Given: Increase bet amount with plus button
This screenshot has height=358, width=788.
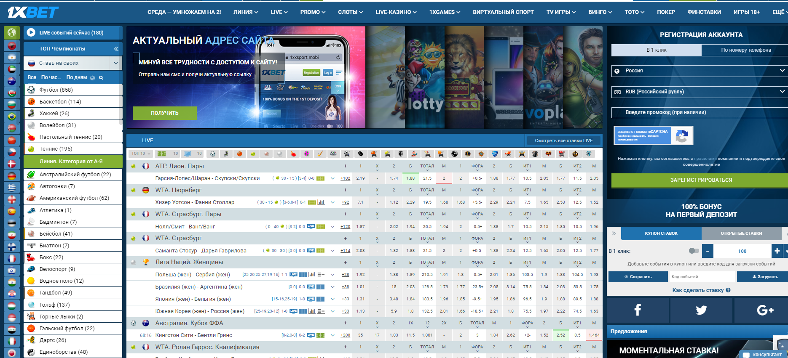Looking at the screenshot, I should pyautogui.click(x=777, y=251).
